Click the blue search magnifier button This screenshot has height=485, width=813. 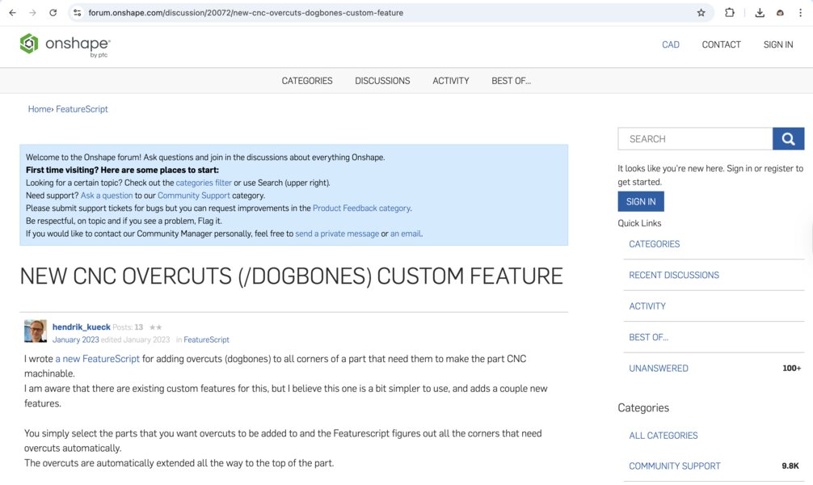(788, 139)
